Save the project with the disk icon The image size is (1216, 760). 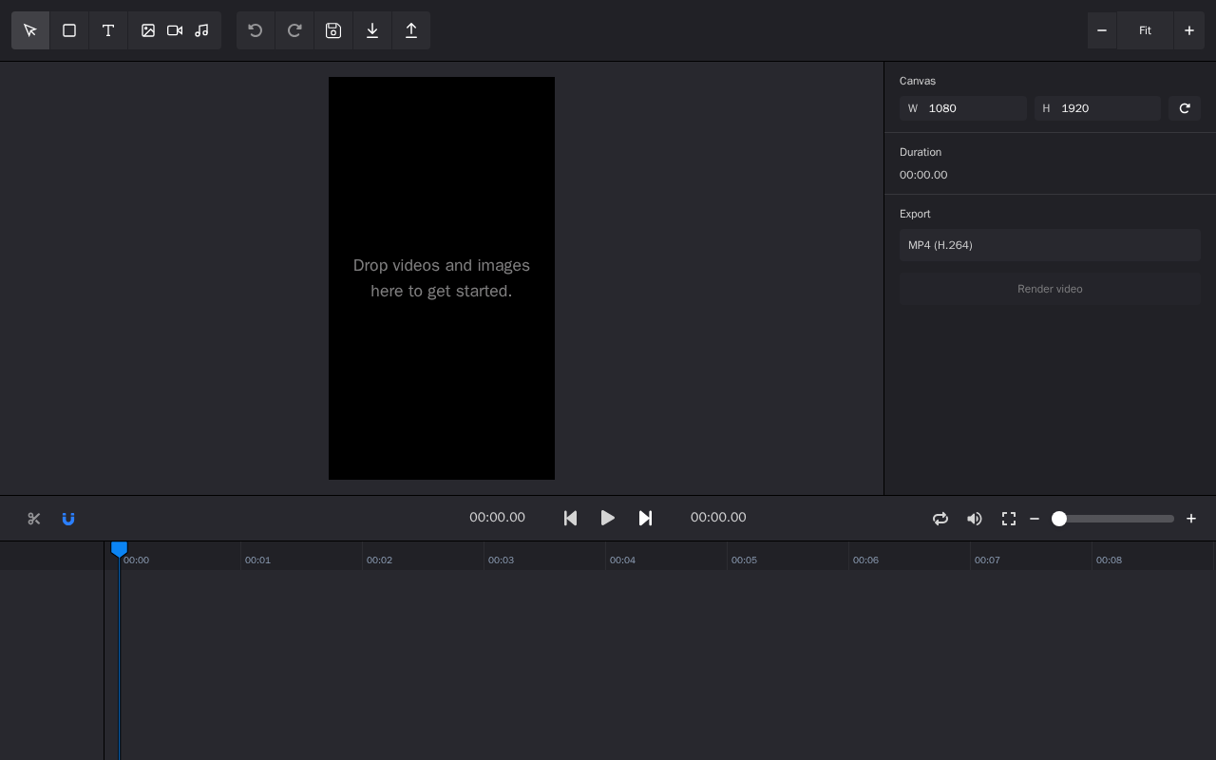[333, 30]
